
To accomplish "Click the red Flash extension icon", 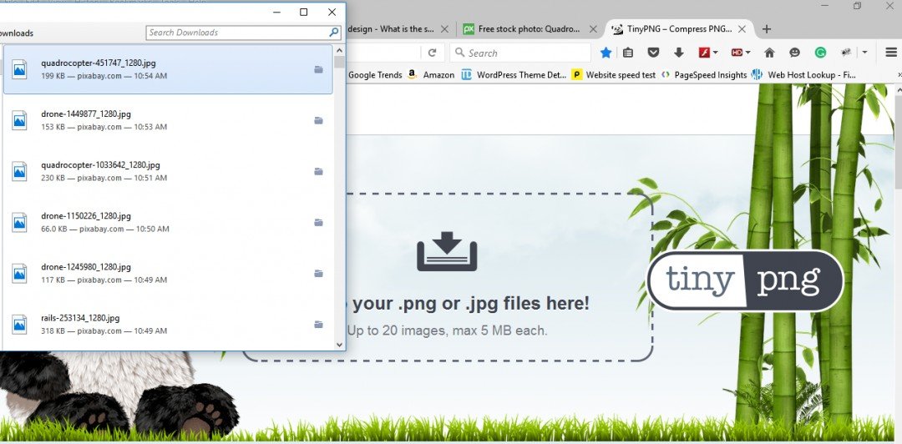I will (704, 53).
